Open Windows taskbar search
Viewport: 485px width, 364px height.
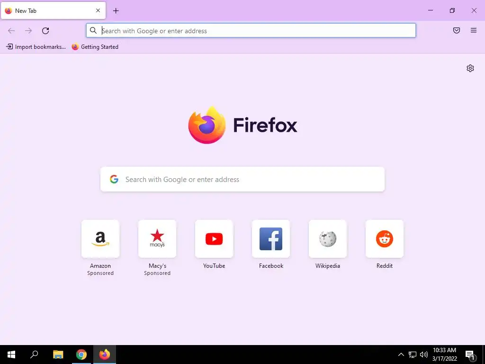coord(34,355)
